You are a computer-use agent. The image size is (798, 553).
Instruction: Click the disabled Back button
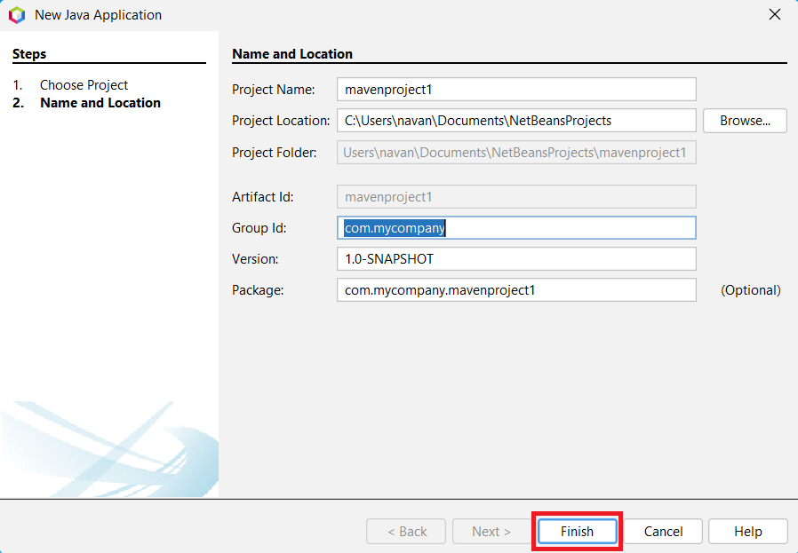[406, 531]
